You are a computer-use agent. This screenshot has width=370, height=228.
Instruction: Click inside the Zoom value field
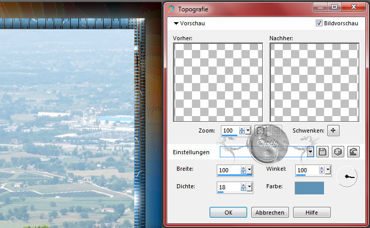(x=229, y=131)
